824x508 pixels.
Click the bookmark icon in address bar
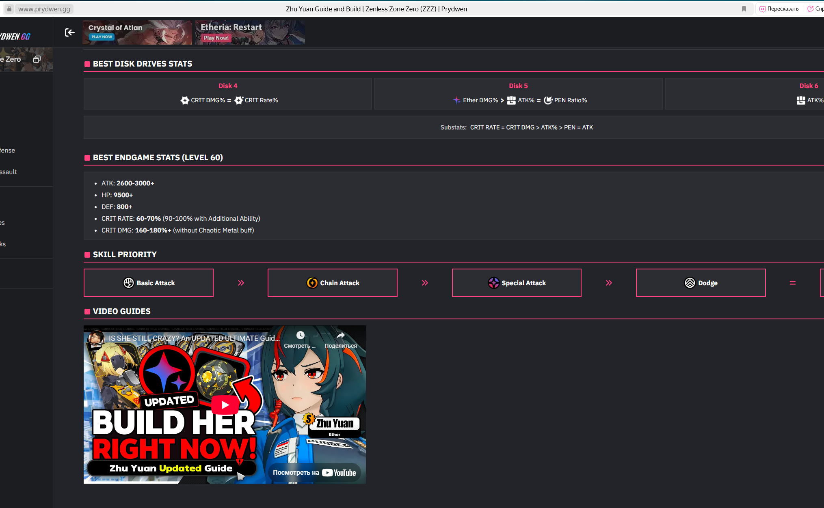[x=744, y=9]
